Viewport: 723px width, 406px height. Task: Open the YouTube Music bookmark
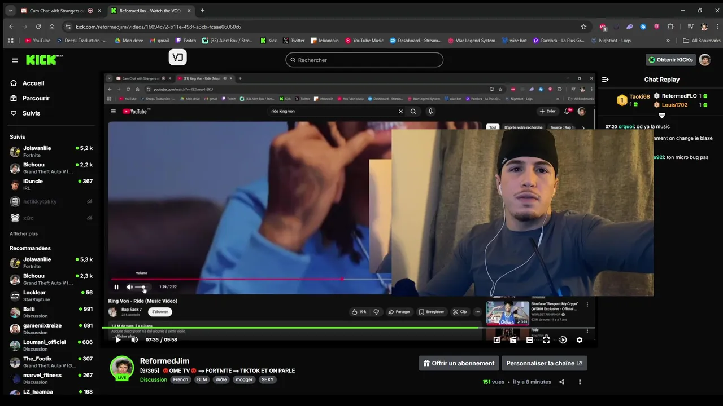(364, 41)
